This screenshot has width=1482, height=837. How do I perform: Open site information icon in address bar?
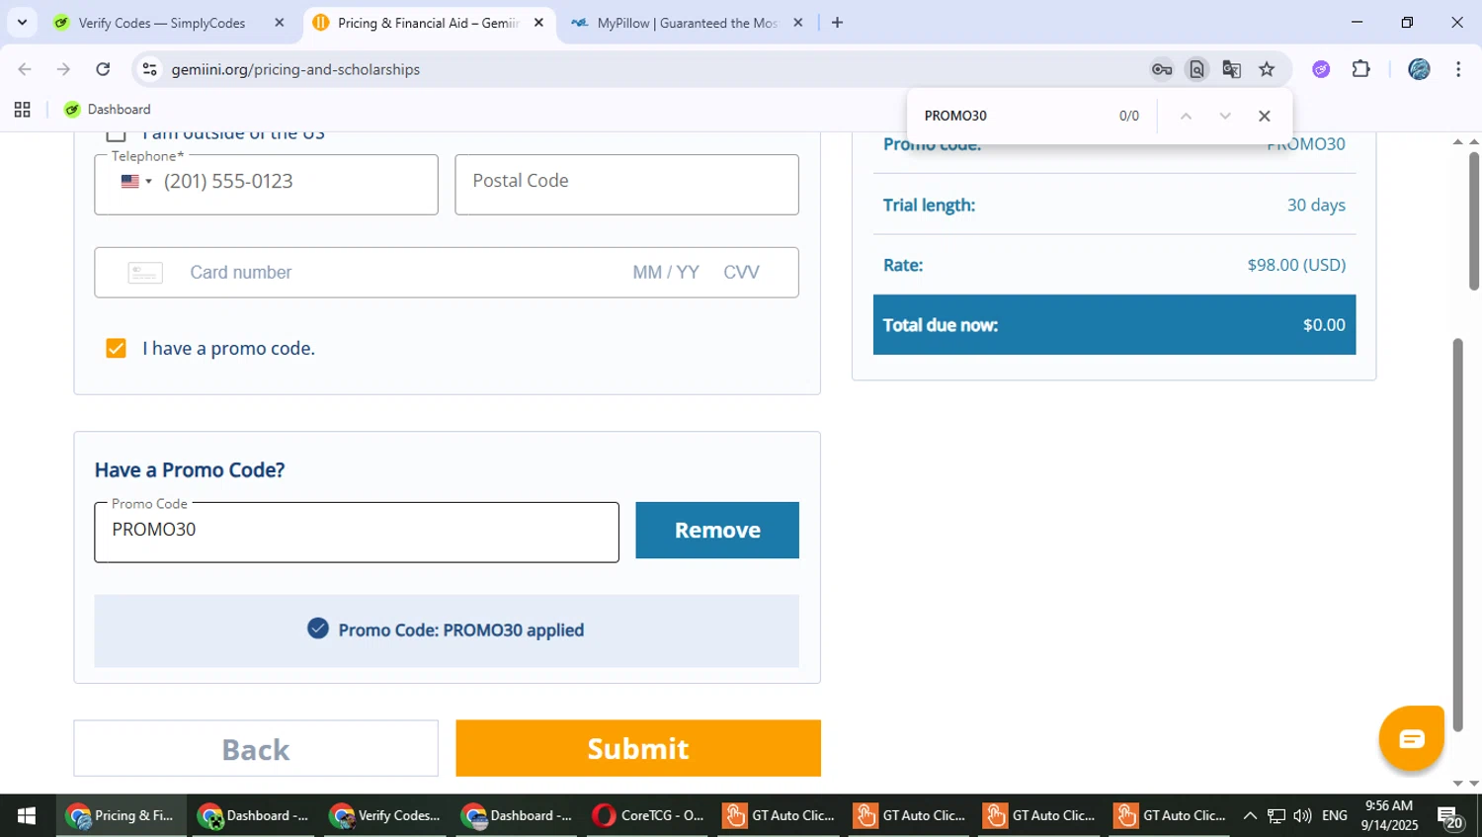[149, 69]
